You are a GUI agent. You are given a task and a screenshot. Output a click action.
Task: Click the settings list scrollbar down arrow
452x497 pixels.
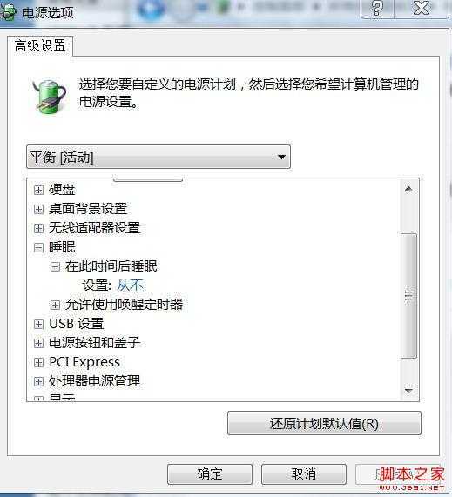408,391
